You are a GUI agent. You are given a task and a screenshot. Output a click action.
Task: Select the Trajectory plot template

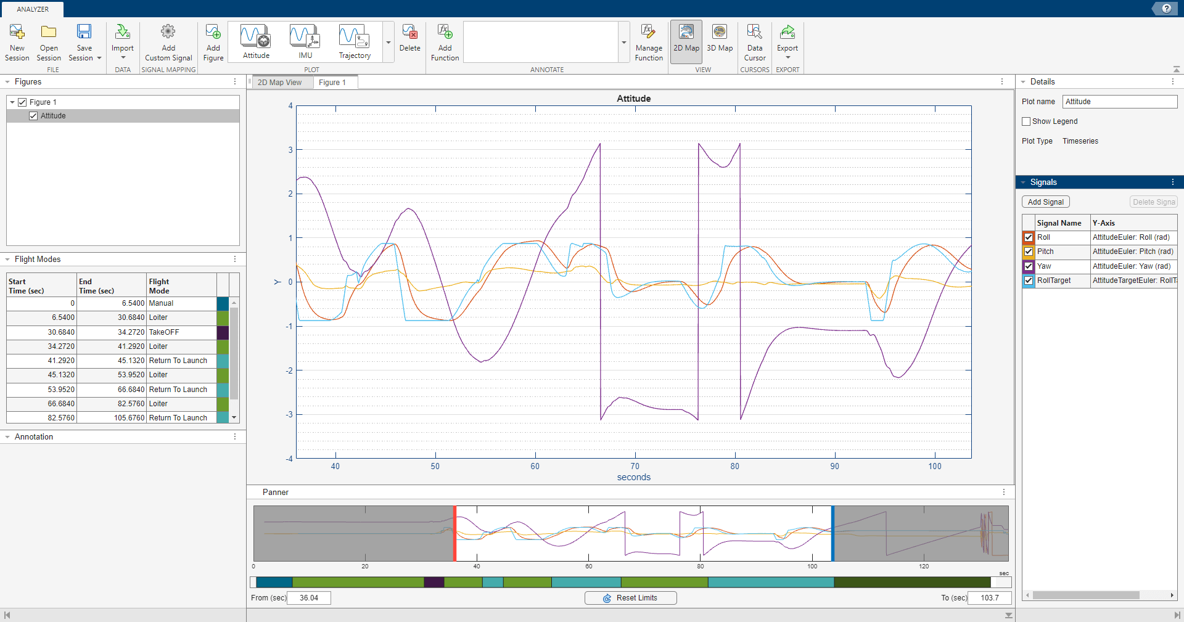354,40
